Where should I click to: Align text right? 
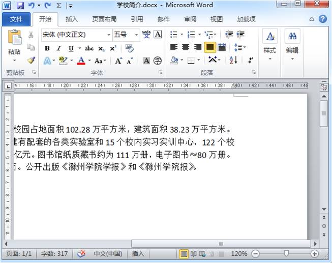[x=198, y=47]
